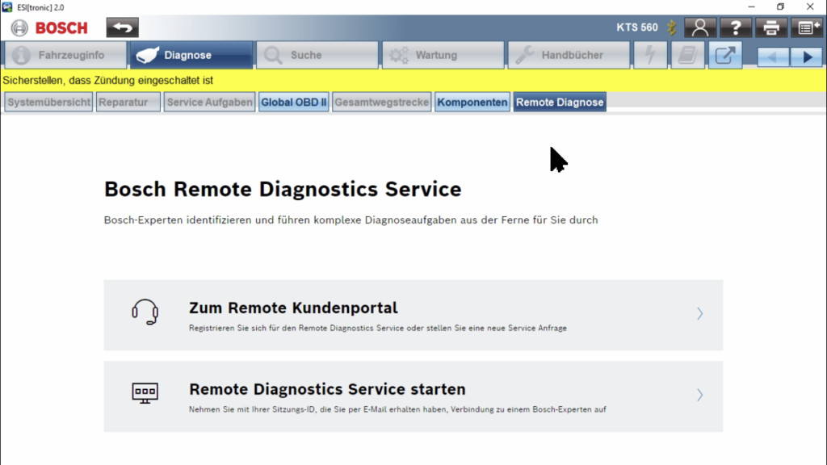
Task: Click the external link share icon
Action: click(725, 55)
